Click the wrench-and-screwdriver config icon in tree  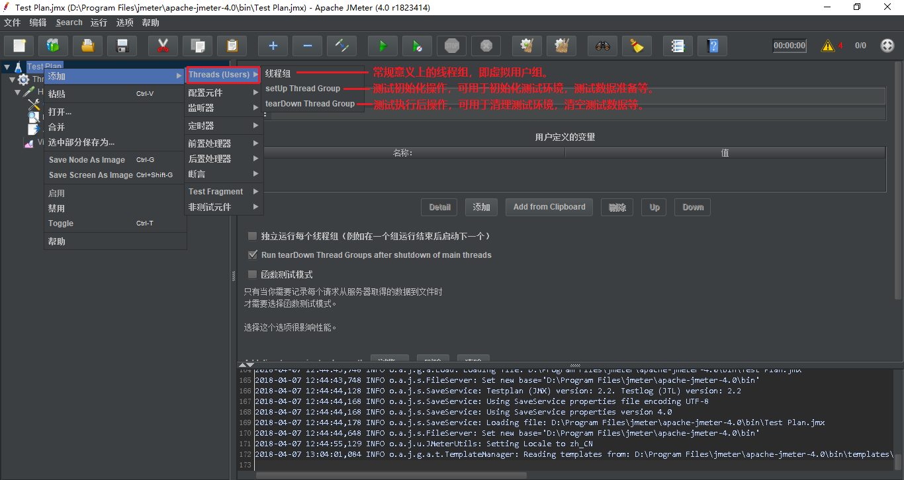pyautogui.click(x=33, y=104)
